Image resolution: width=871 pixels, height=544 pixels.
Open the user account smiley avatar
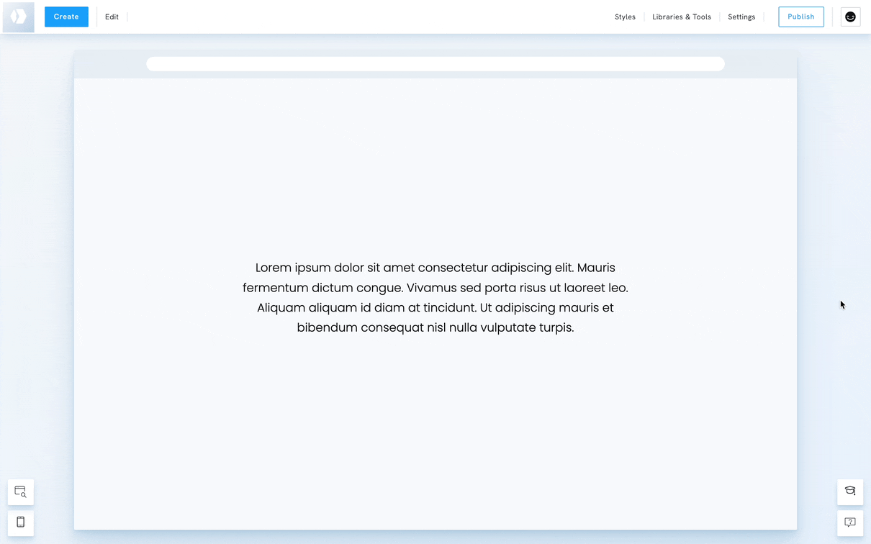tap(850, 17)
